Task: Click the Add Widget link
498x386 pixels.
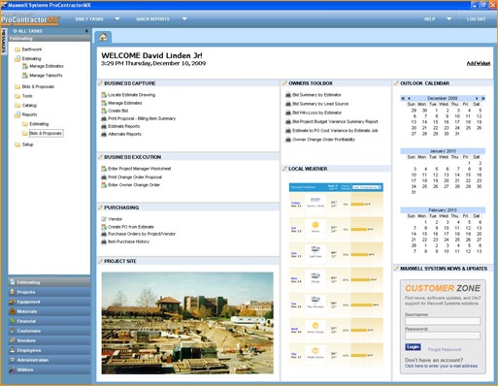Action: pos(479,63)
